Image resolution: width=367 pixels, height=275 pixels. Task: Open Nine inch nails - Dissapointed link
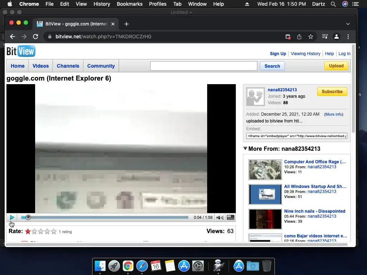315,211
